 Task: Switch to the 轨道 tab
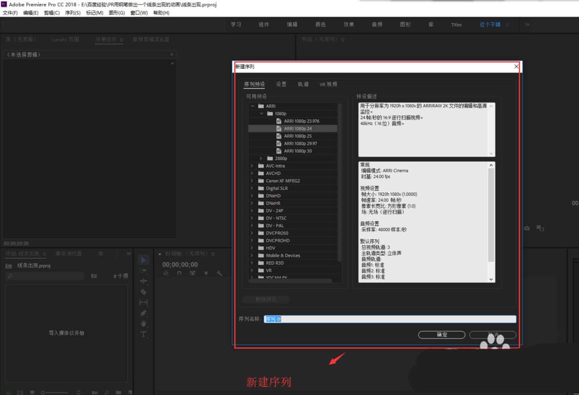click(303, 84)
